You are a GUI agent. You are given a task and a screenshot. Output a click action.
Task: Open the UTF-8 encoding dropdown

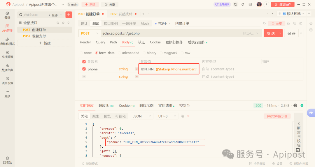167,116
